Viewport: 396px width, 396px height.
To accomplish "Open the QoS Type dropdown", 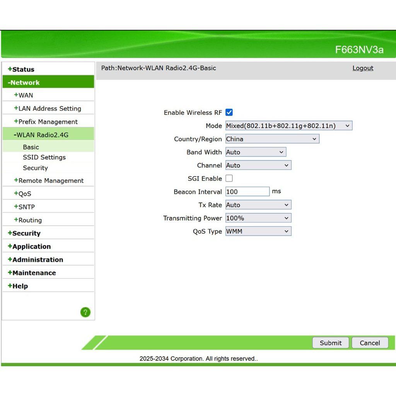I will pos(258,231).
